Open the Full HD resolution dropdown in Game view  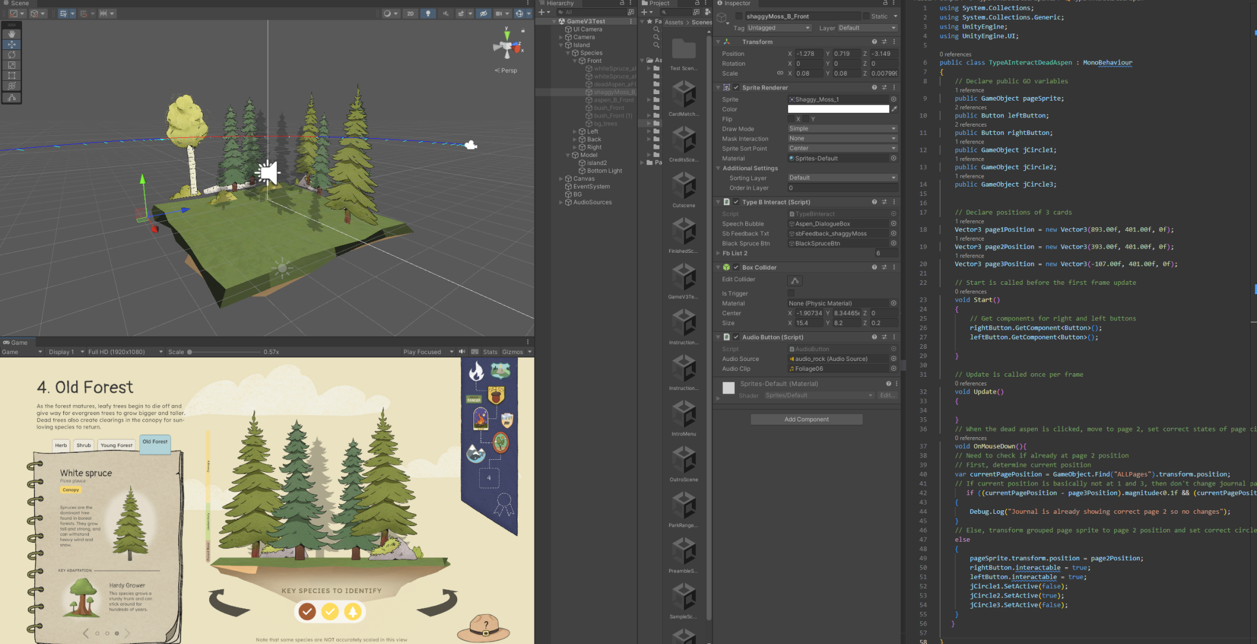(x=125, y=352)
